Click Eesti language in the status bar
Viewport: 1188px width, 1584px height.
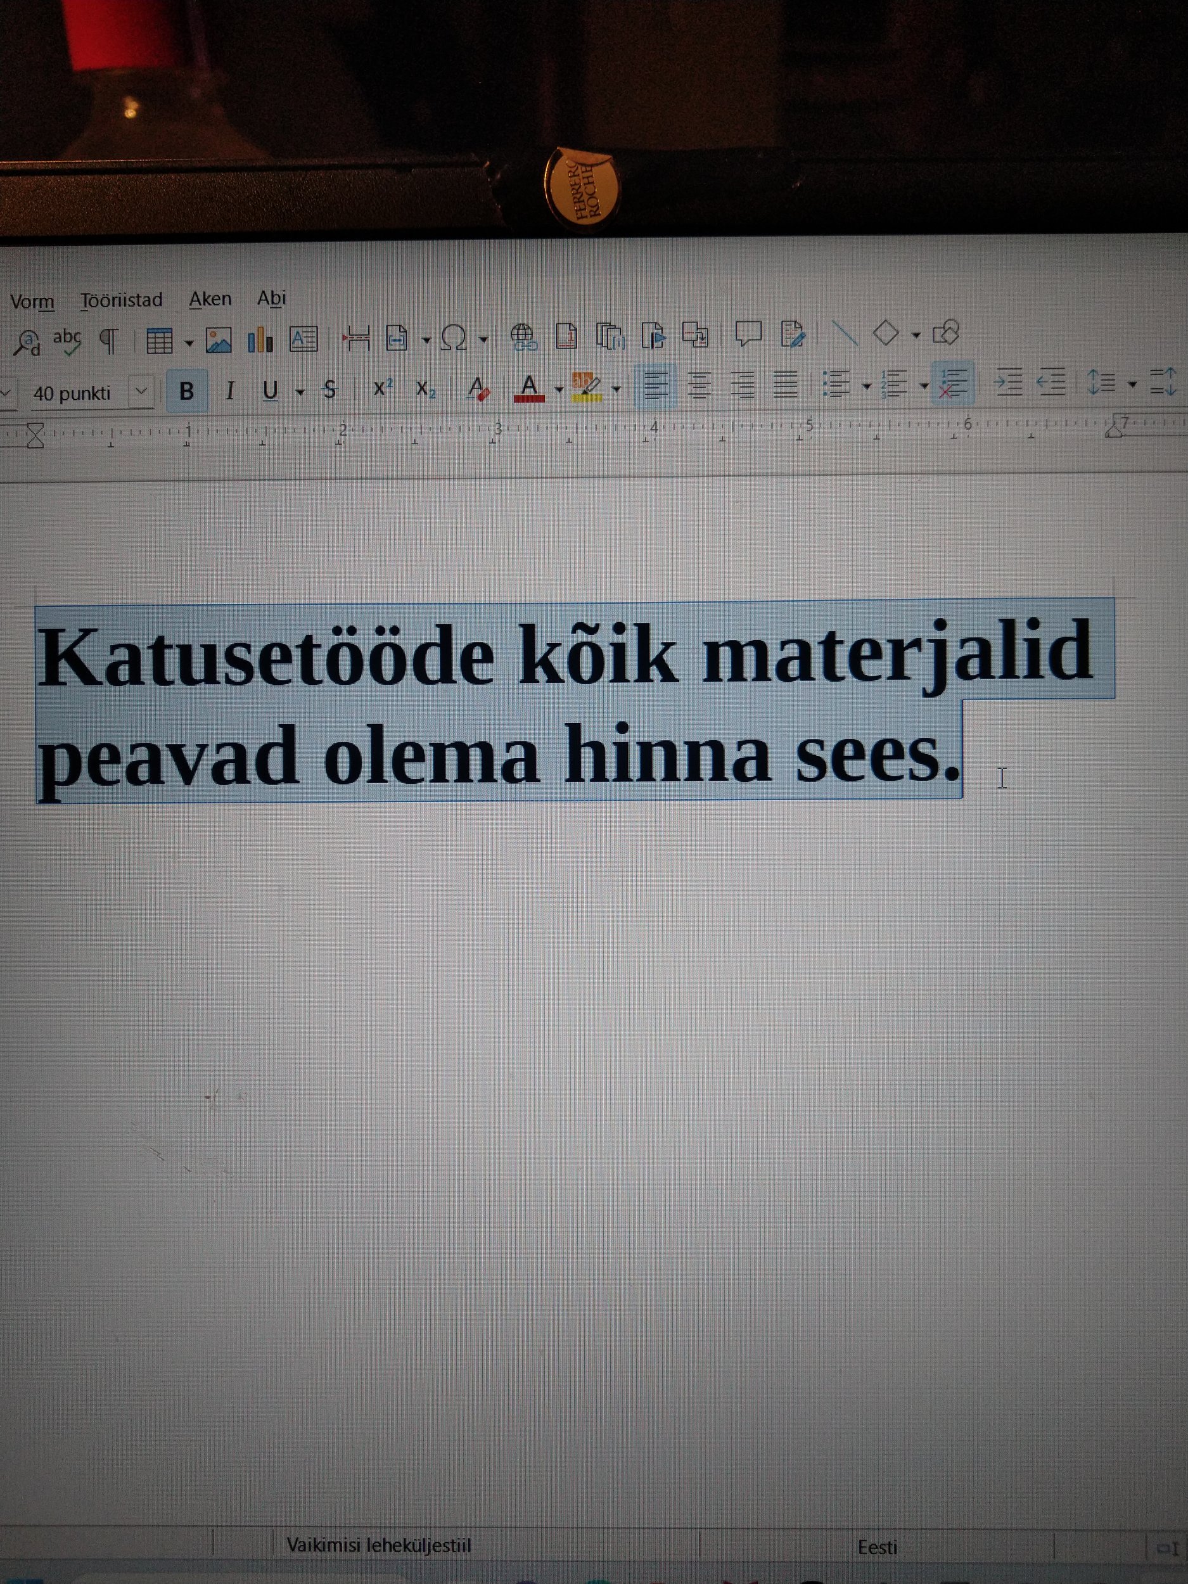877,1547
